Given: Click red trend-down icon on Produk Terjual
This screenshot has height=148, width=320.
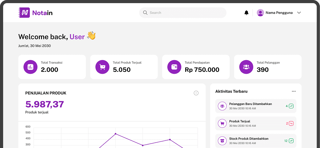Looking at the screenshot, I should coord(291,123).
